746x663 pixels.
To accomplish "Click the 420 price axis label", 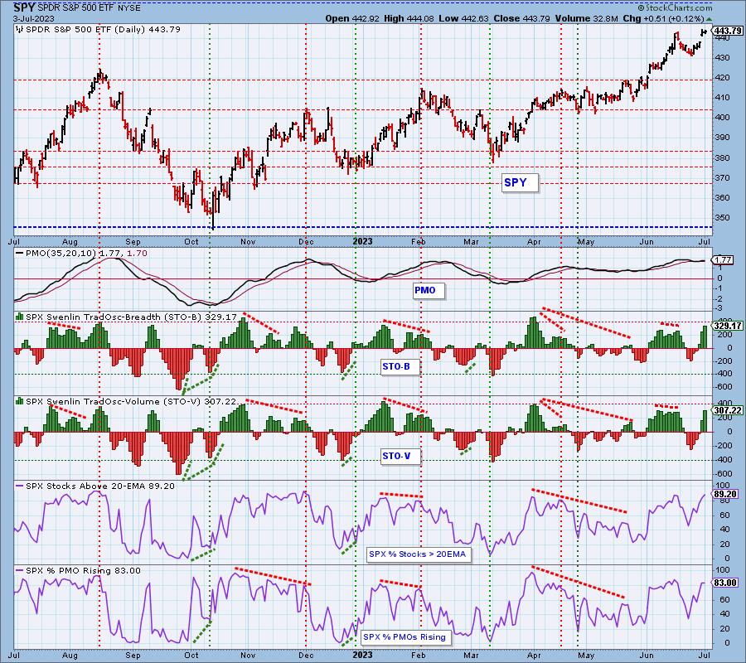I will coord(721,78).
